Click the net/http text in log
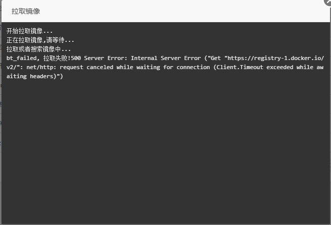 coord(40,67)
